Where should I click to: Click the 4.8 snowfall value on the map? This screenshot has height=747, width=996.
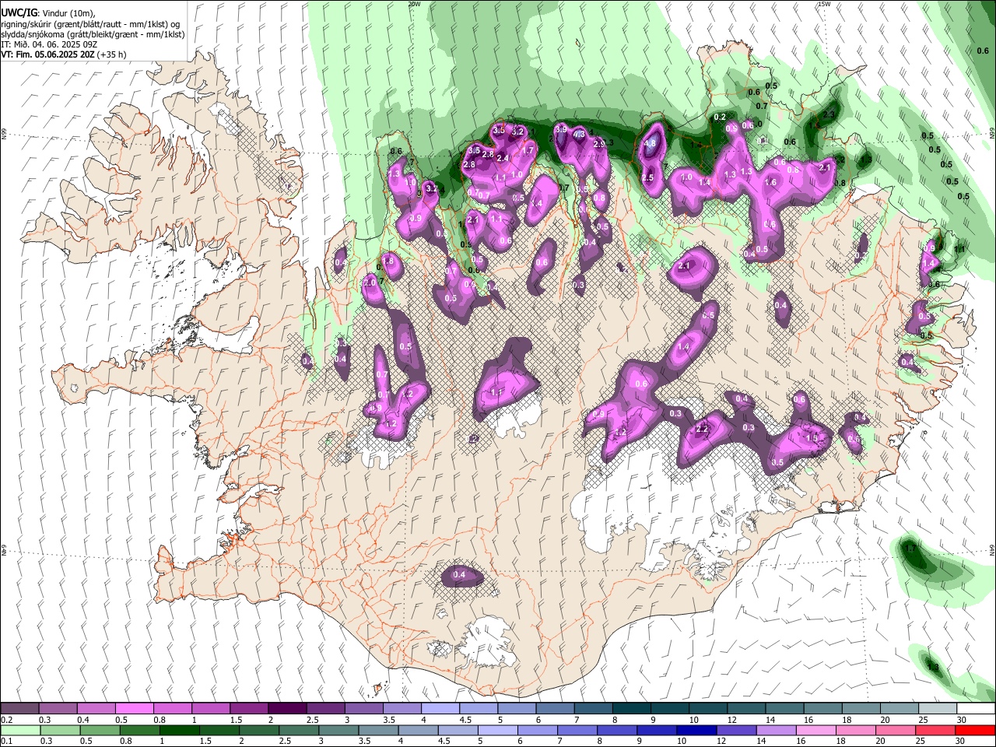click(651, 143)
